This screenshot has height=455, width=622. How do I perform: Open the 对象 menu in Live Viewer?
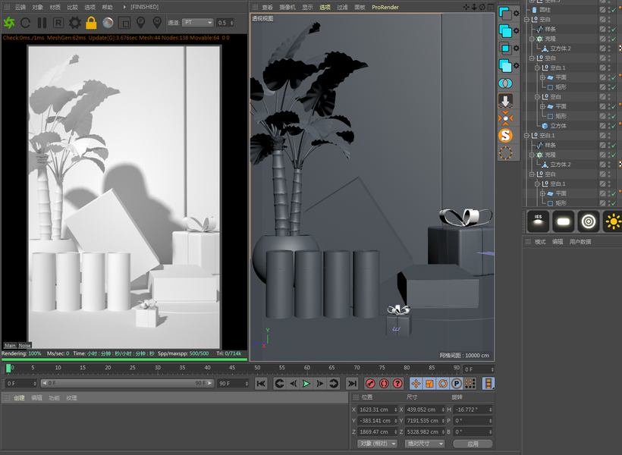click(x=38, y=7)
